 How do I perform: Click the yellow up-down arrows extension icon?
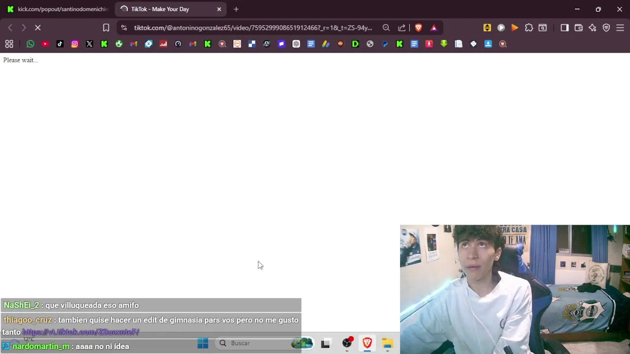point(487,28)
